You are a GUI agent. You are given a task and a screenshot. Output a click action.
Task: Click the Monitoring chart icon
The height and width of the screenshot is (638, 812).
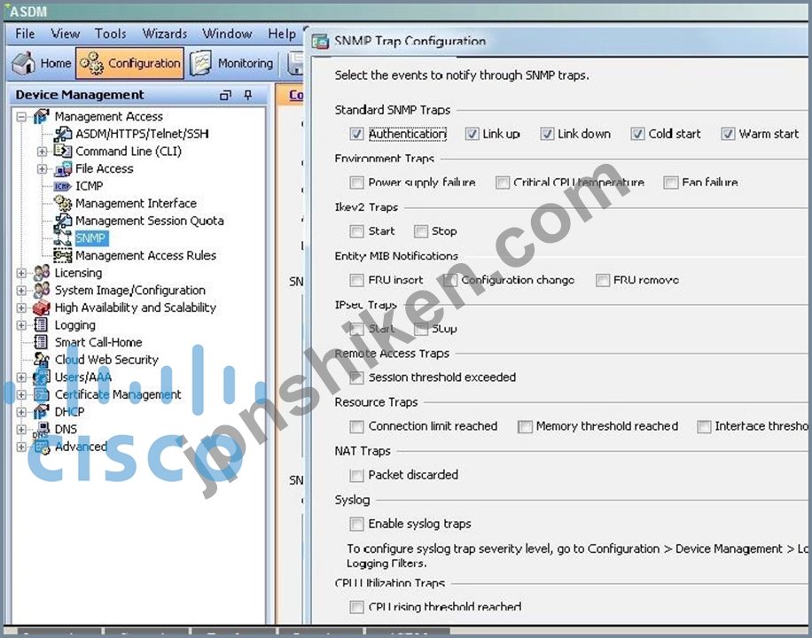pyautogui.click(x=201, y=63)
